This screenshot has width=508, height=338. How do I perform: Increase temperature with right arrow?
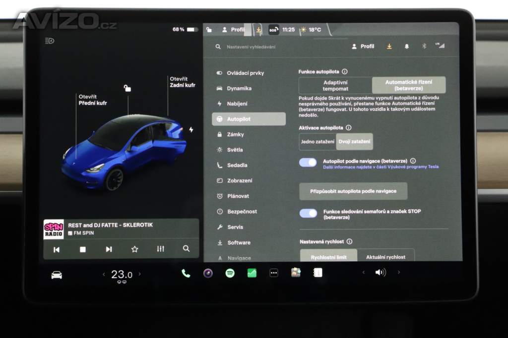click(139, 274)
